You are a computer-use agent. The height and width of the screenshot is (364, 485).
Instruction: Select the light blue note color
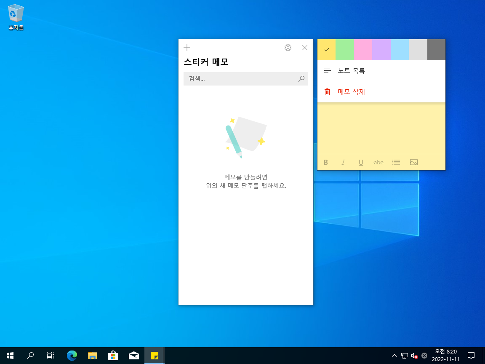[x=400, y=50]
